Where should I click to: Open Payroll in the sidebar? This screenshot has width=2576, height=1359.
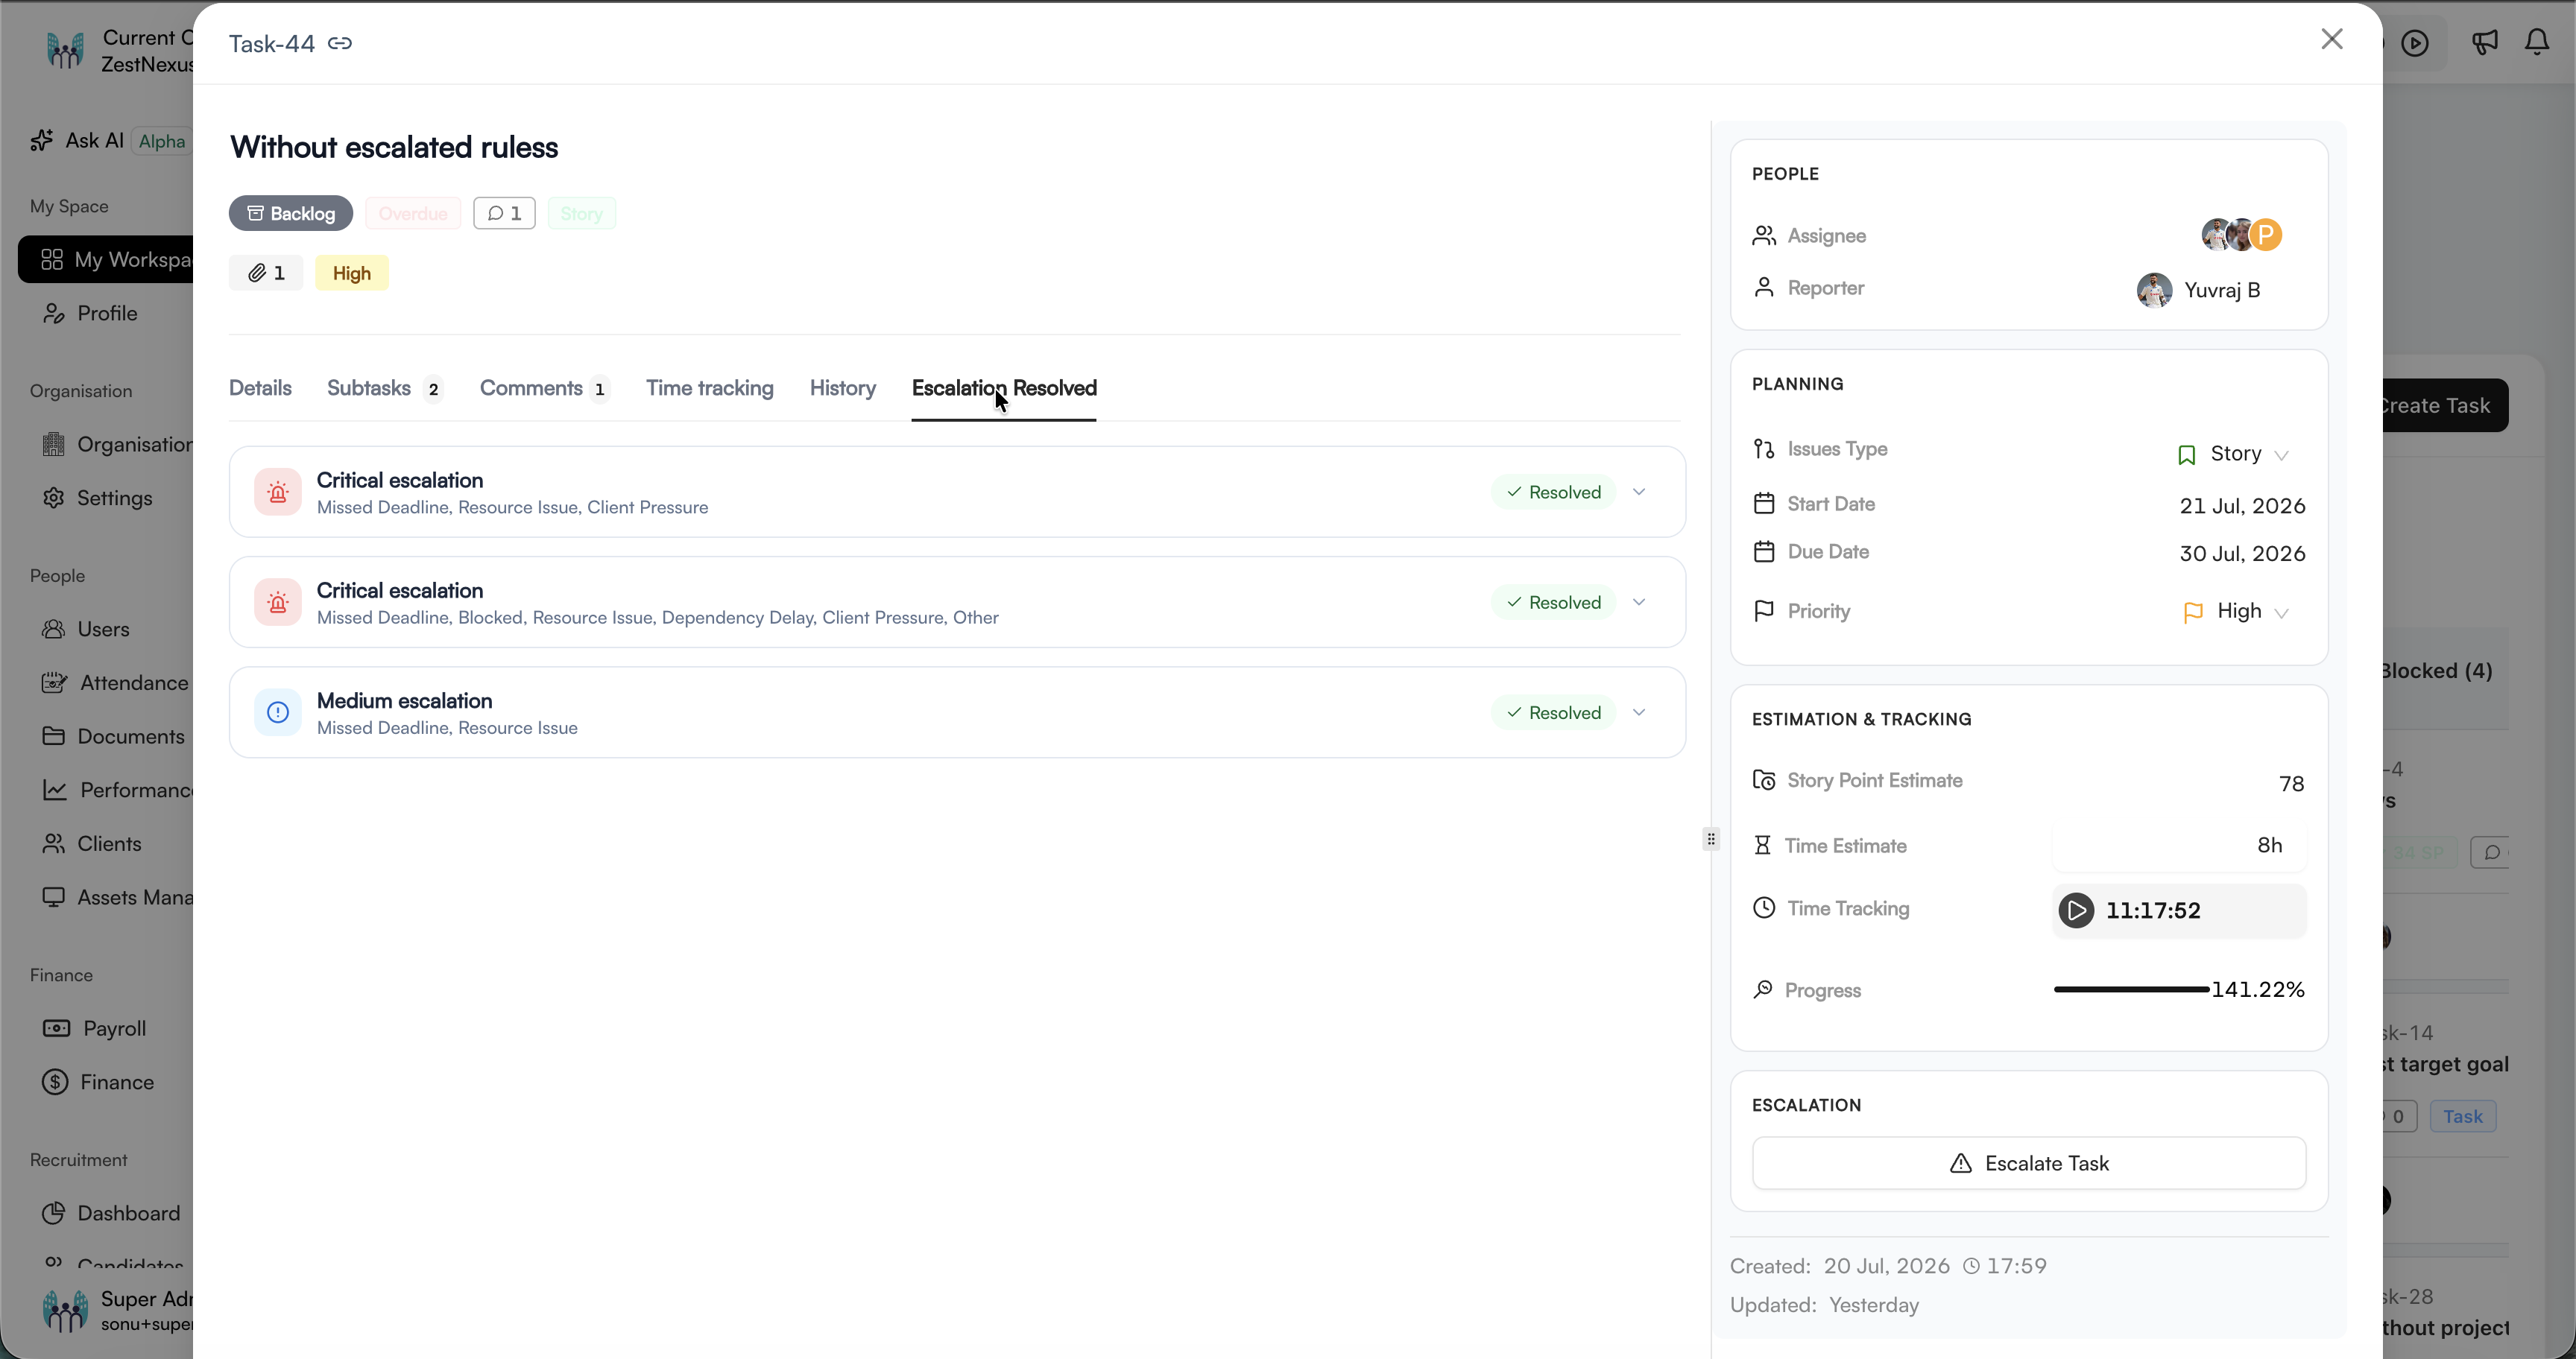(95, 1028)
